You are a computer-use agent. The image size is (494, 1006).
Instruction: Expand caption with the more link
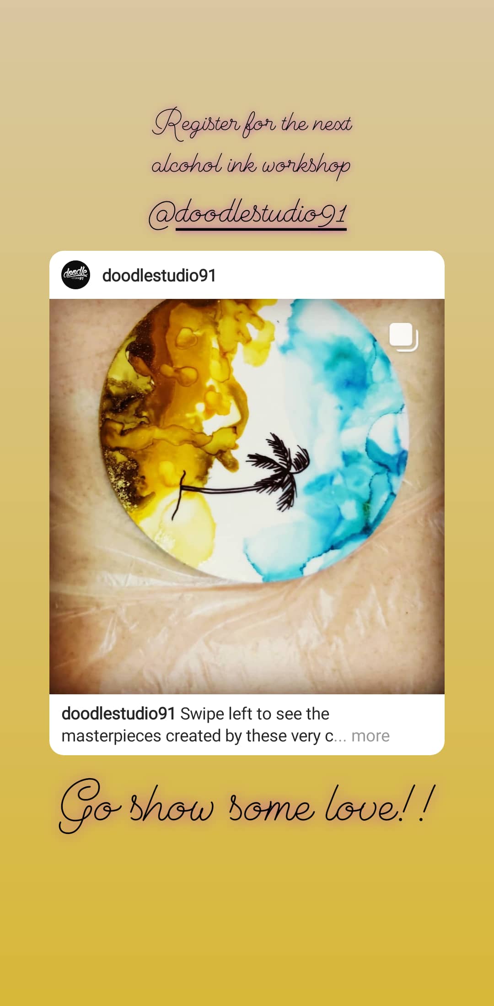[370, 736]
